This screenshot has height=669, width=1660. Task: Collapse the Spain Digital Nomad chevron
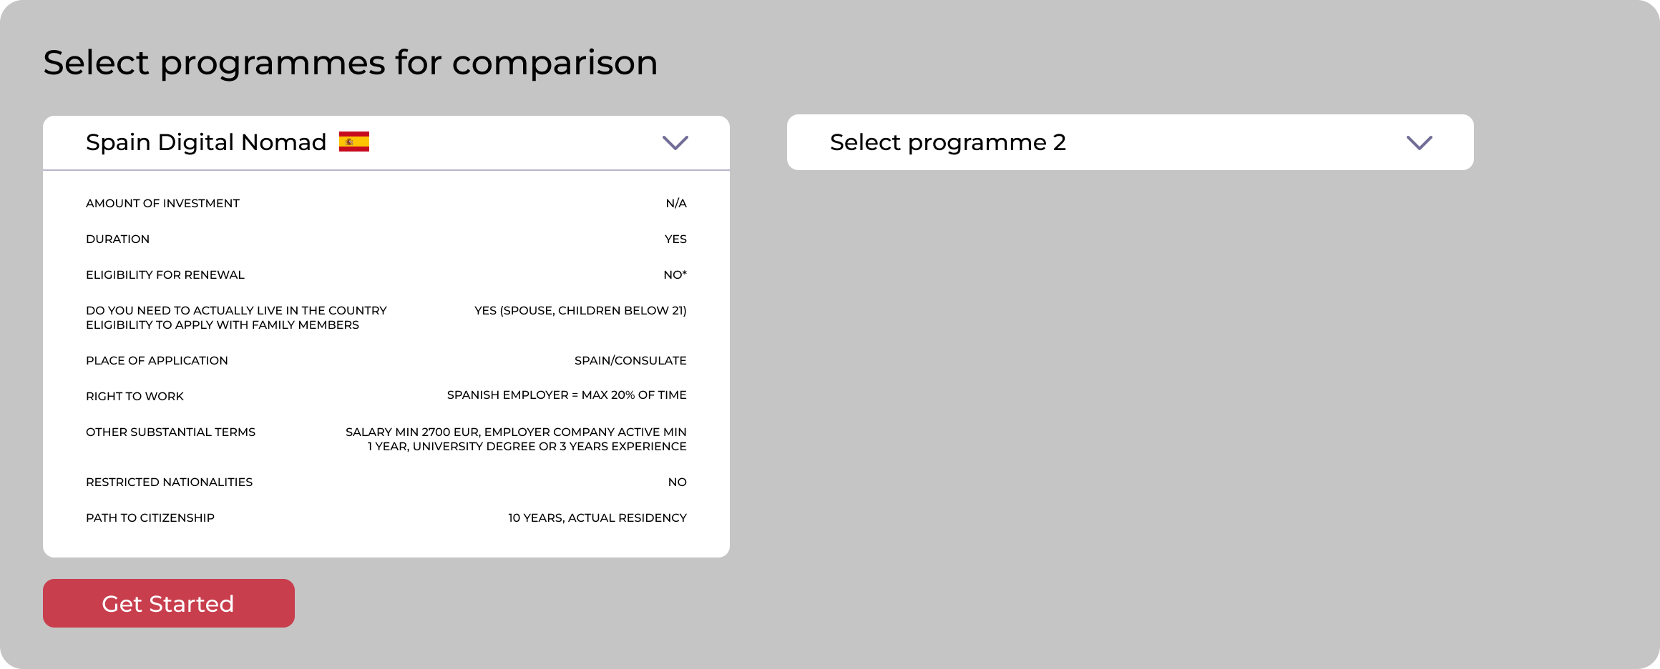tap(675, 143)
